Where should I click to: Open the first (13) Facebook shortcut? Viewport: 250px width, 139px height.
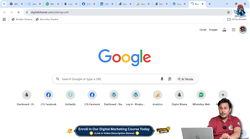49,98
